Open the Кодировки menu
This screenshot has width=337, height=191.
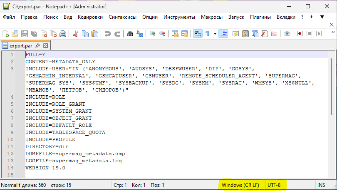click(x=90, y=17)
